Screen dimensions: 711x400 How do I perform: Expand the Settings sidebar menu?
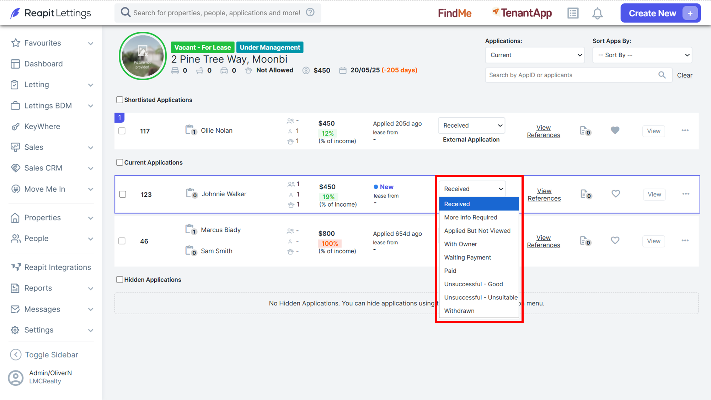(x=53, y=330)
